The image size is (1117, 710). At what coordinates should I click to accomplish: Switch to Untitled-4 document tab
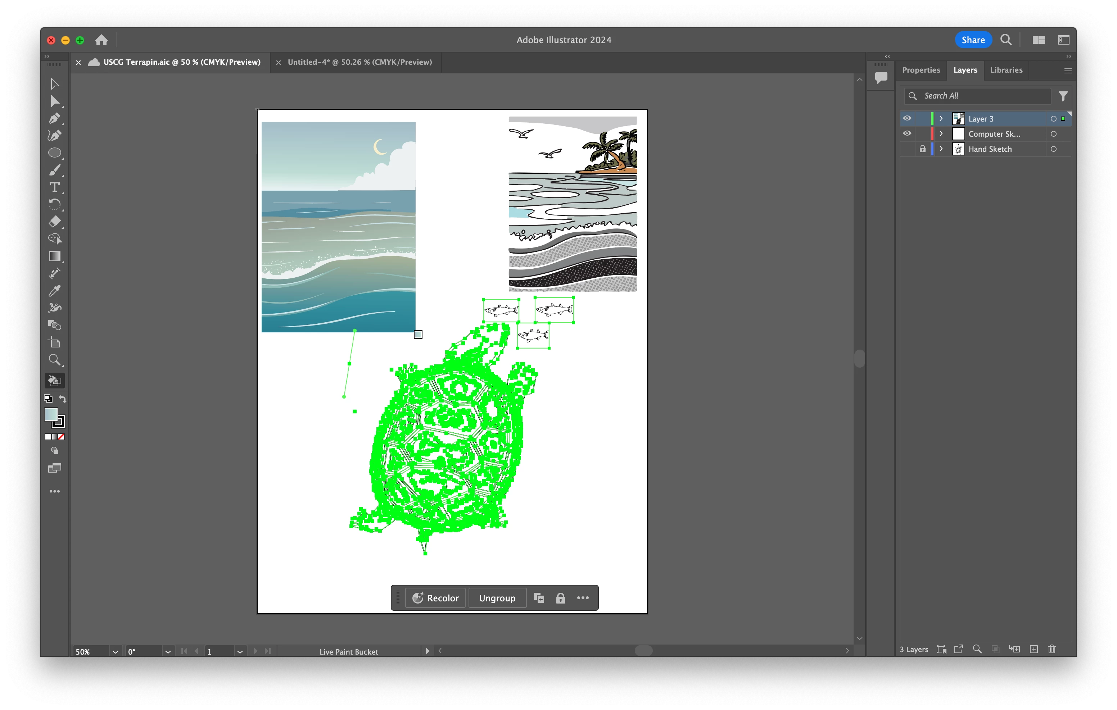(x=359, y=62)
